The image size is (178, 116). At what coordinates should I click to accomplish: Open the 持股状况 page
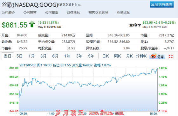click(x=123, y=13)
